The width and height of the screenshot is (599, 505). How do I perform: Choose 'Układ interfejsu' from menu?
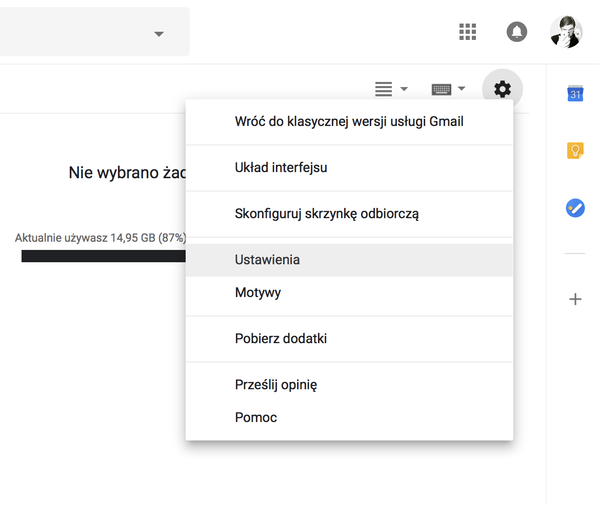pyautogui.click(x=349, y=168)
